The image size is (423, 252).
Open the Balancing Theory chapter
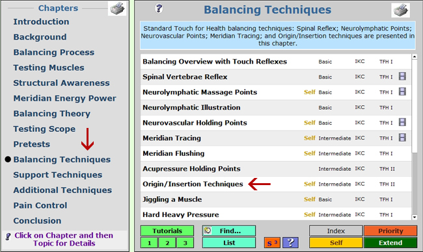pyautogui.click(x=52, y=114)
